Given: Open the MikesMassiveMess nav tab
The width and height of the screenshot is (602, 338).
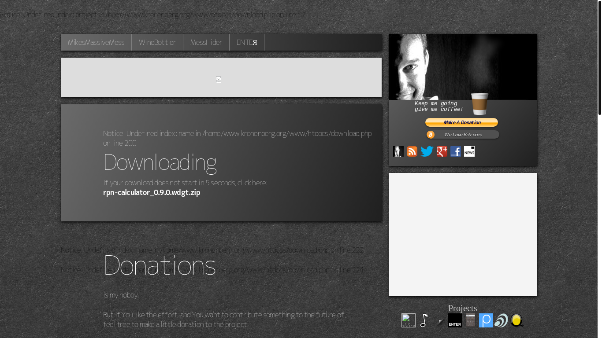Looking at the screenshot, I should [x=96, y=42].
